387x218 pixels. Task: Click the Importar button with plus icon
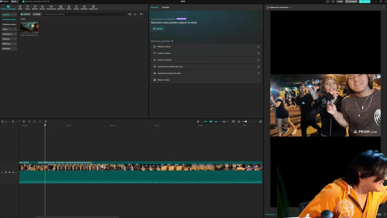[26, 14]
